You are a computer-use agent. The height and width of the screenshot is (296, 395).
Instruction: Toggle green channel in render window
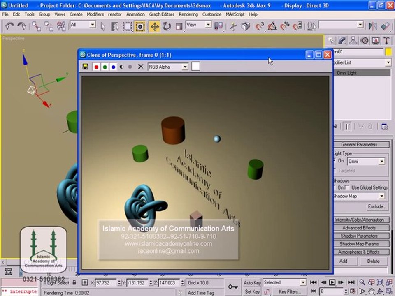coord(105,67)
